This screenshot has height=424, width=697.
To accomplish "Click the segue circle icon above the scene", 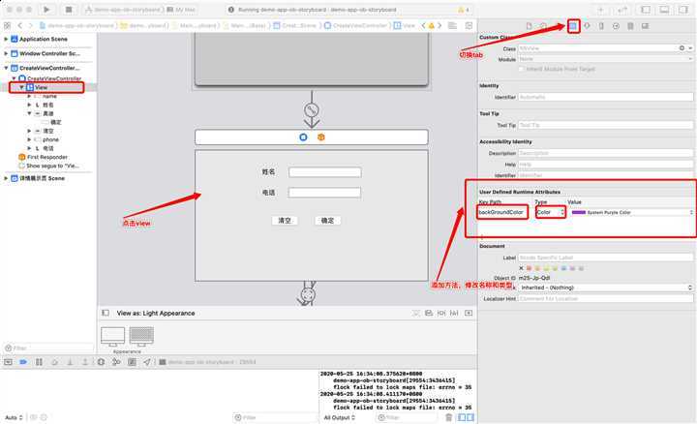I will point(311,109).
